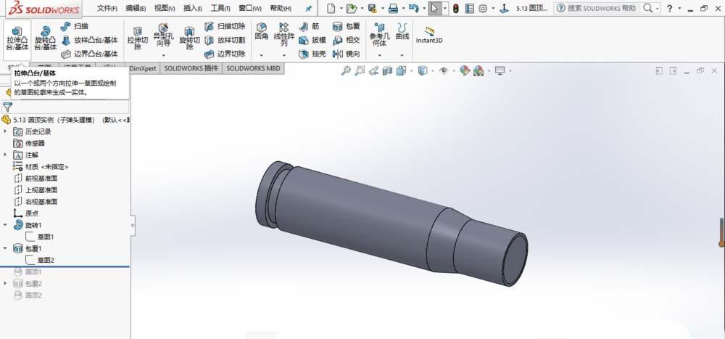Click the 搜索 SOLIDWORKS 帮助 search box
The width and height of the screenshot is (725, 339).
[601, 8]
